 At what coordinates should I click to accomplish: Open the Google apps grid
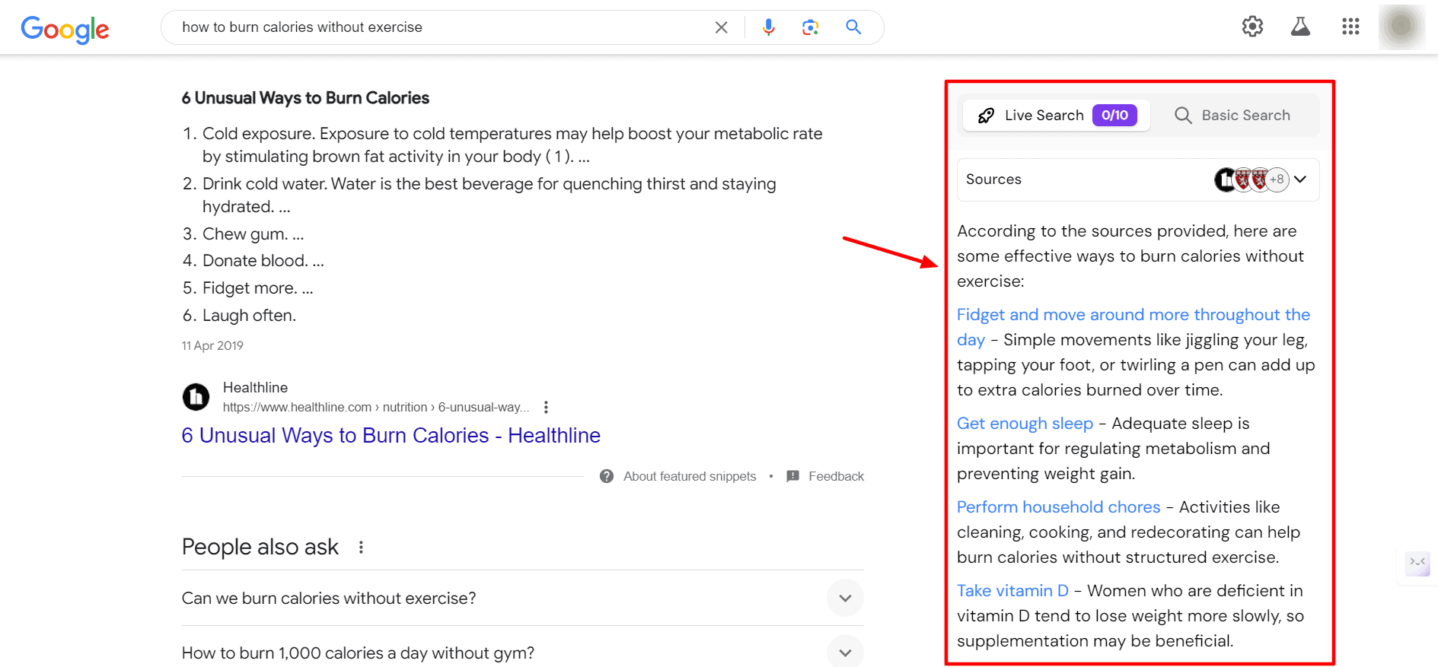pyautogui.click(x=1350, y=27)
